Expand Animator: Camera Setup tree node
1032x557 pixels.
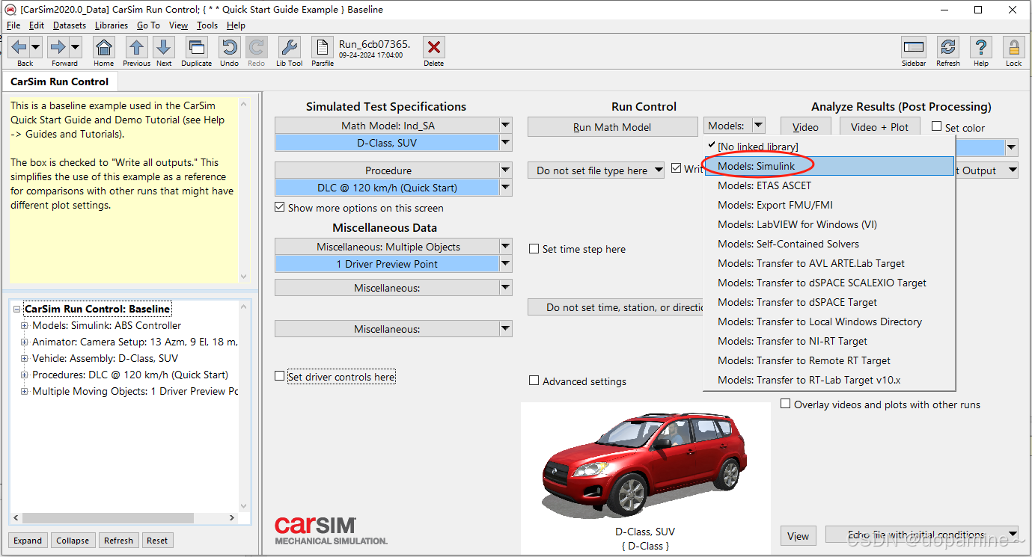coord(24,342)
